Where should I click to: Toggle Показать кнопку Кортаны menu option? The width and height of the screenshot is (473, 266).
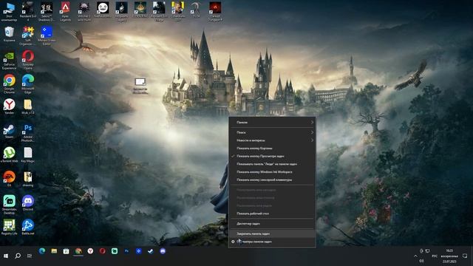tap(272, 148)
